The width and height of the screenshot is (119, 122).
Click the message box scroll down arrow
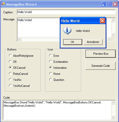(113, 35)
